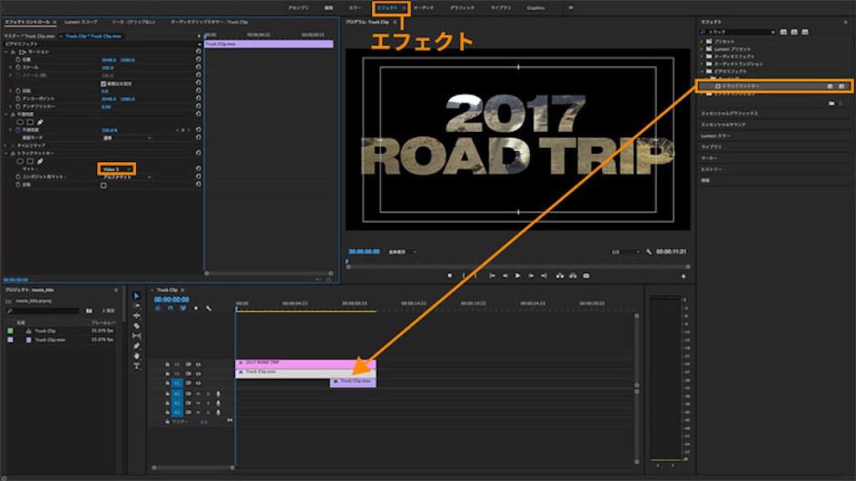856x481 pixels.
Task: Open the Blend Mode dropdown
Action: point(127,138)
